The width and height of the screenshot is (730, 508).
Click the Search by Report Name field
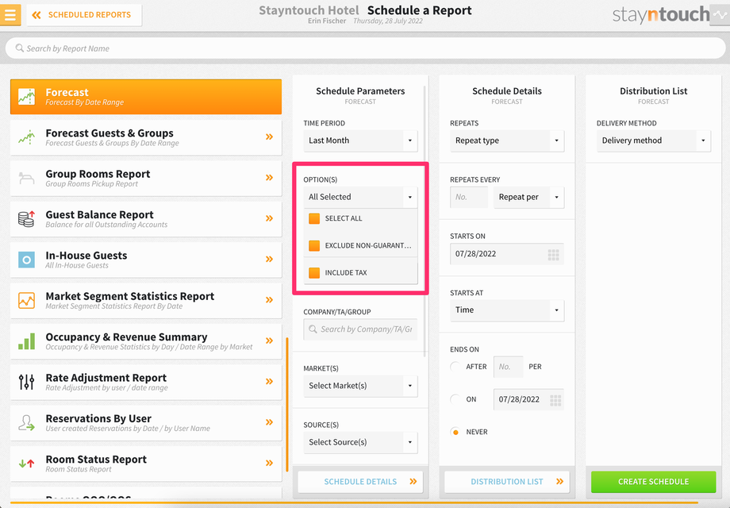365,48
